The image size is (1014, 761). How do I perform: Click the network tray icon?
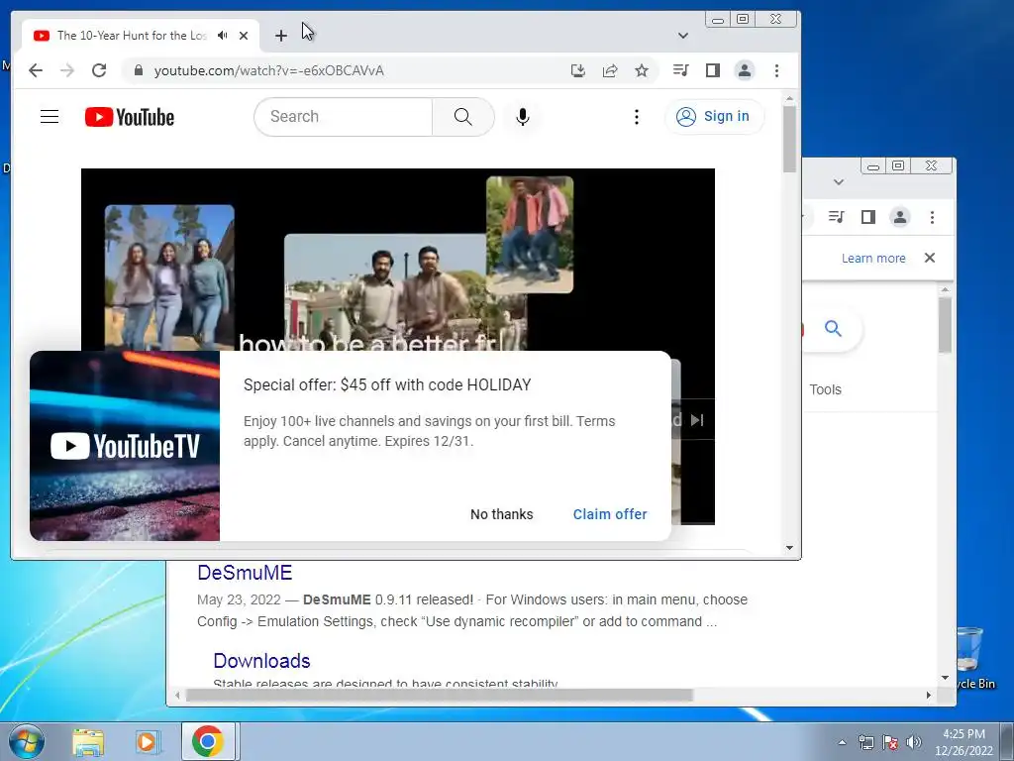tap(865, 742)
